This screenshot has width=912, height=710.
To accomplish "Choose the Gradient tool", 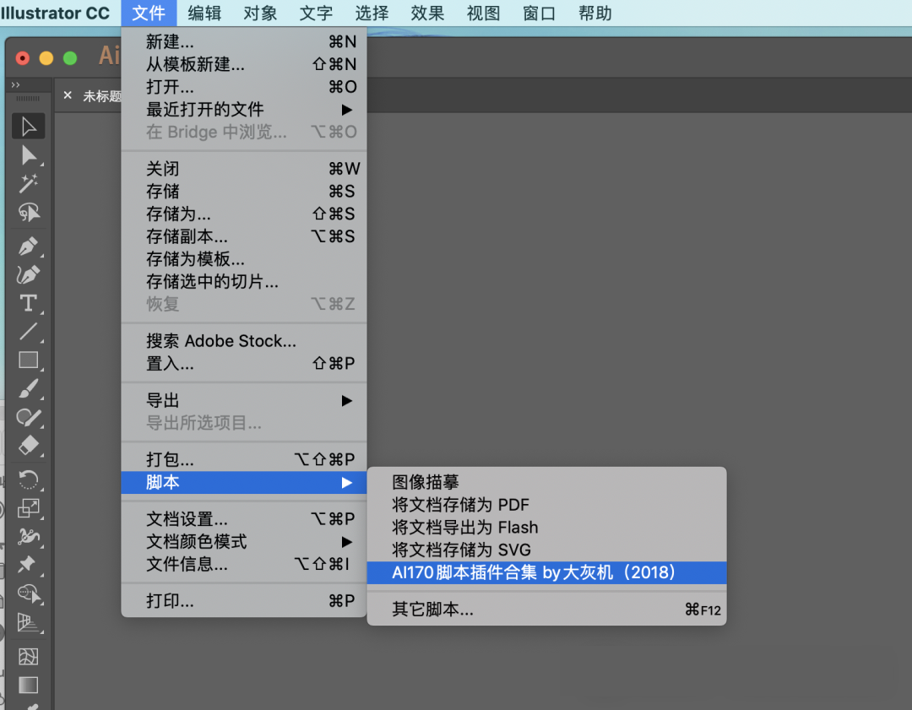I will pos(28,685).
